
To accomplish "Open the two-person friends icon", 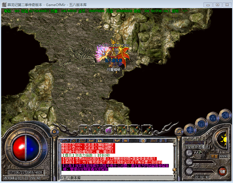I will pos(100,141).
